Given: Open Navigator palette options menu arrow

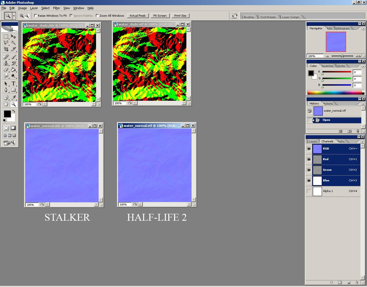Looking at the screenshot, I should [x=363, y=29].
